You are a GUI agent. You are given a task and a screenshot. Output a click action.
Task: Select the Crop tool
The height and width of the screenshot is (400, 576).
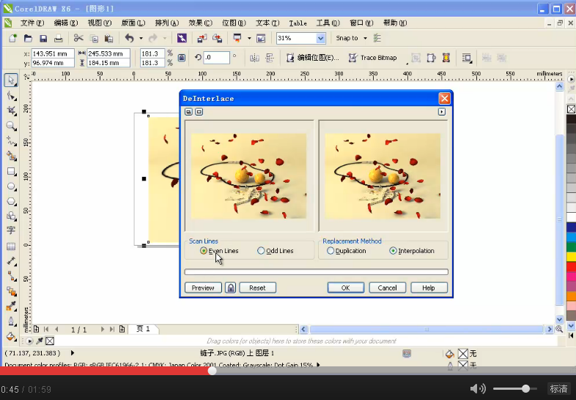(x=11, y=110)
